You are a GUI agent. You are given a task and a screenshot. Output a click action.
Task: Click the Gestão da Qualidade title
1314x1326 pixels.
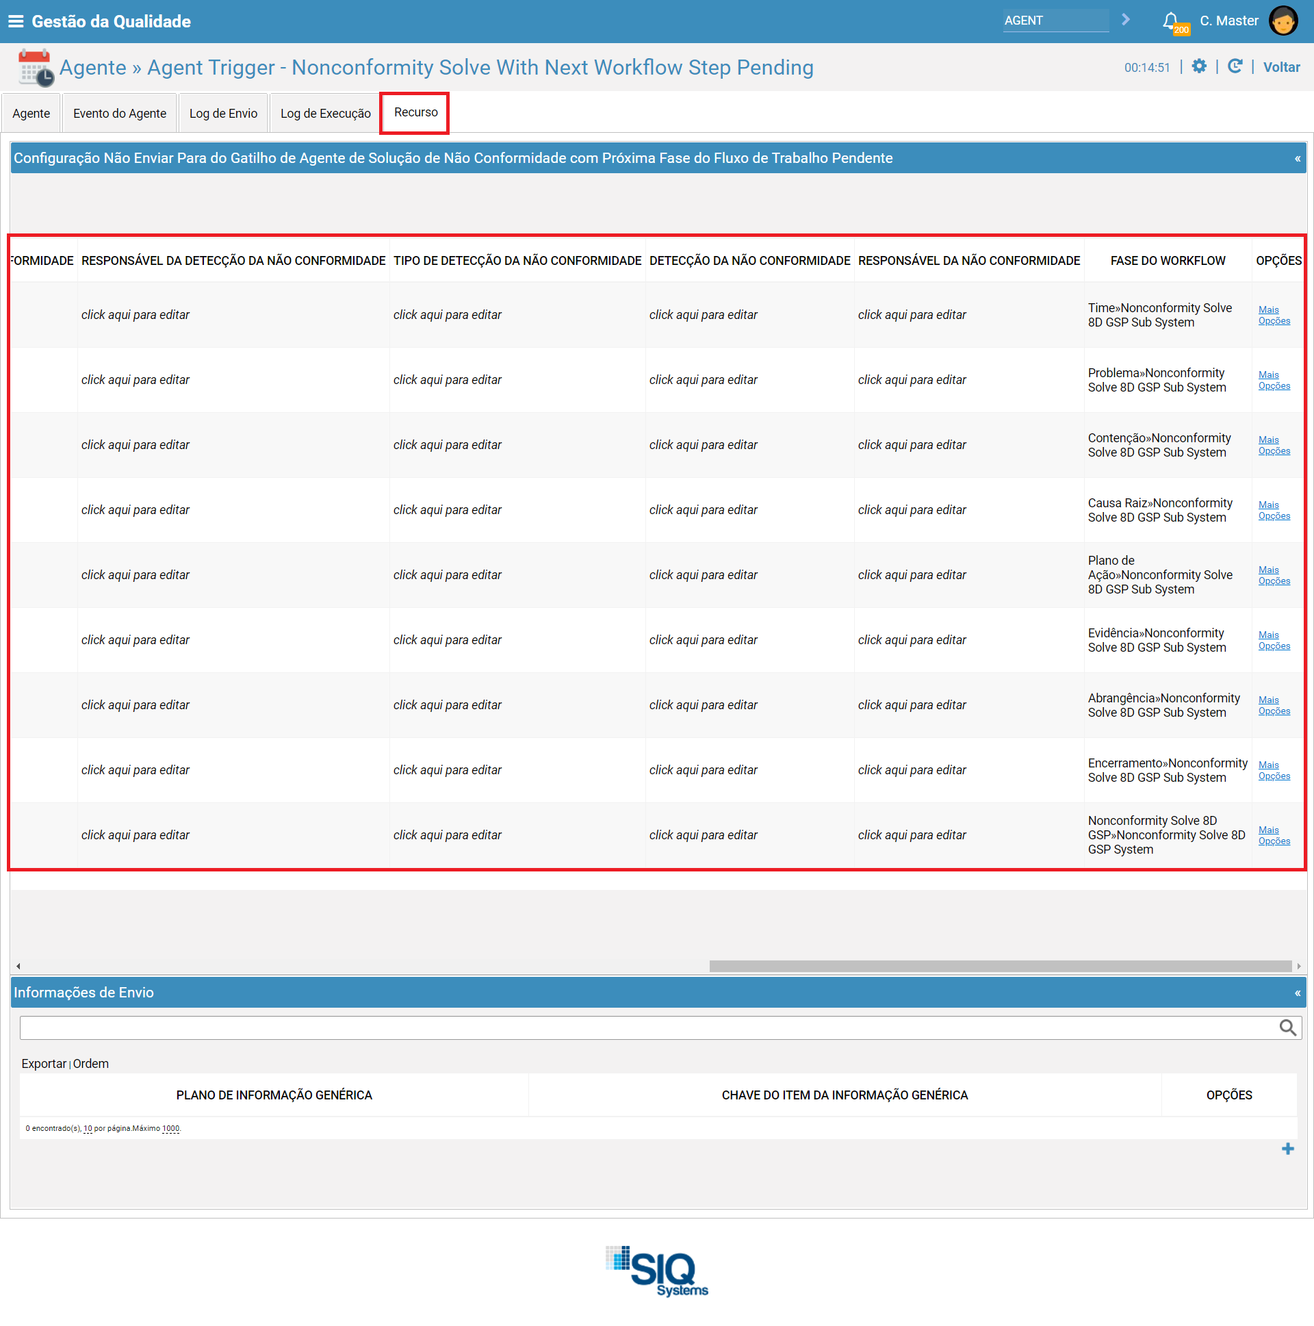click(x=111, y=21)
